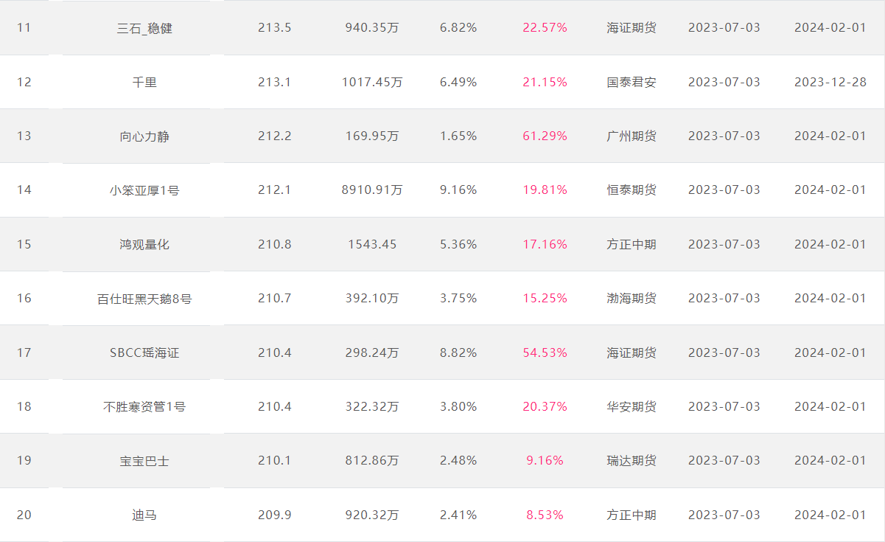Screen dimensions: 885x542
Task: Click 国泰君安 broker in row 12
Action: coord(632,82)
